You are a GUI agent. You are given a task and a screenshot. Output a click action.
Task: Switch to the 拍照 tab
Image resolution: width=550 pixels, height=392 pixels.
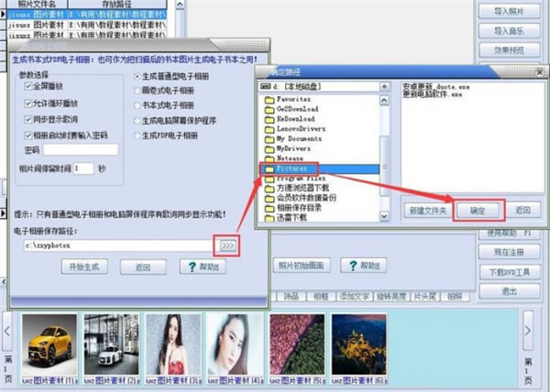point(455,297)
